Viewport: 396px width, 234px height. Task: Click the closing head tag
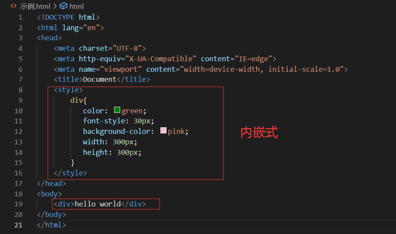point(52,183)
